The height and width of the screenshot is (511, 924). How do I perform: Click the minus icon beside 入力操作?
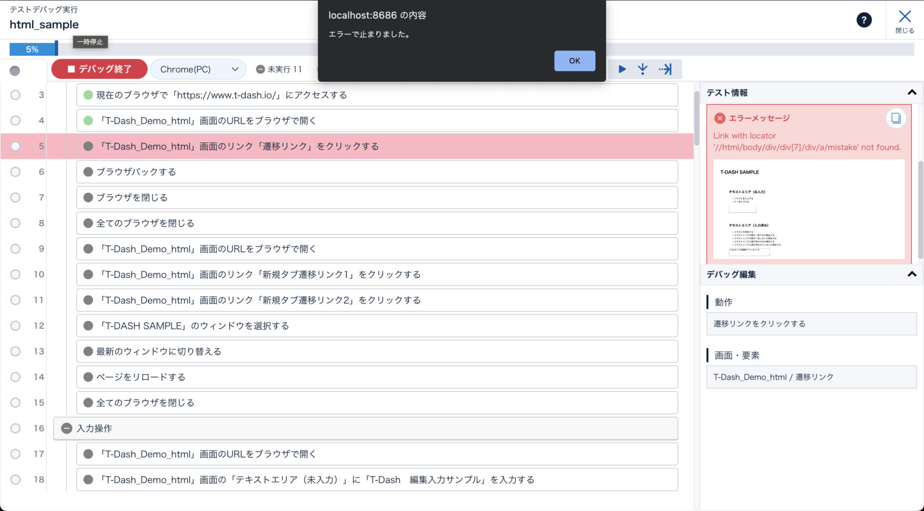point(67,428)
